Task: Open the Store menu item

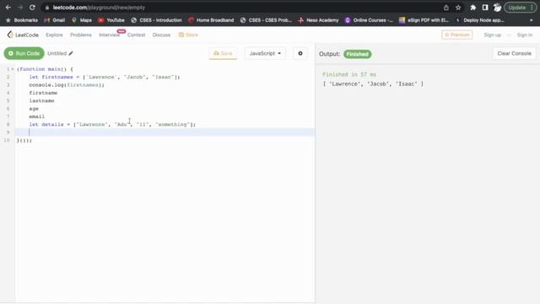Action: 188,35
